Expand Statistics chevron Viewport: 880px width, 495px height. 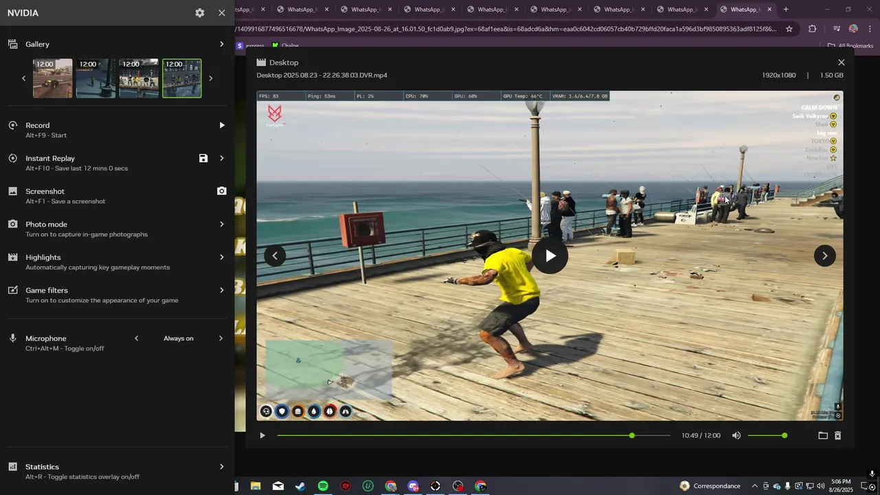click(x=221, y=467)
